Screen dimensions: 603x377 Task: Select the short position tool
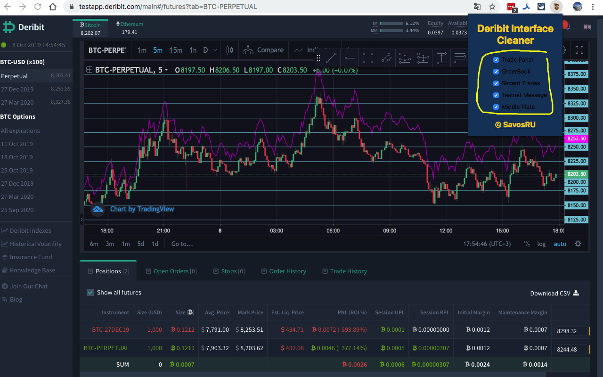(x=423, y=58)
